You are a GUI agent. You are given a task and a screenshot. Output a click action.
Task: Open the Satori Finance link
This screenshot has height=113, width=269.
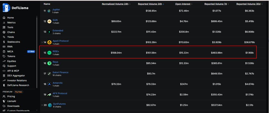[60, 72]
